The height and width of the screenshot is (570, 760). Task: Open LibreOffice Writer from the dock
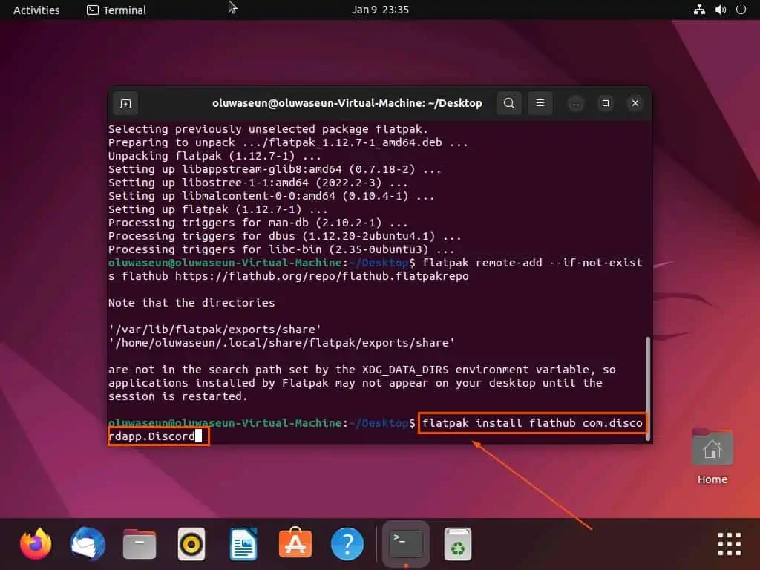(x=243, y=544)
